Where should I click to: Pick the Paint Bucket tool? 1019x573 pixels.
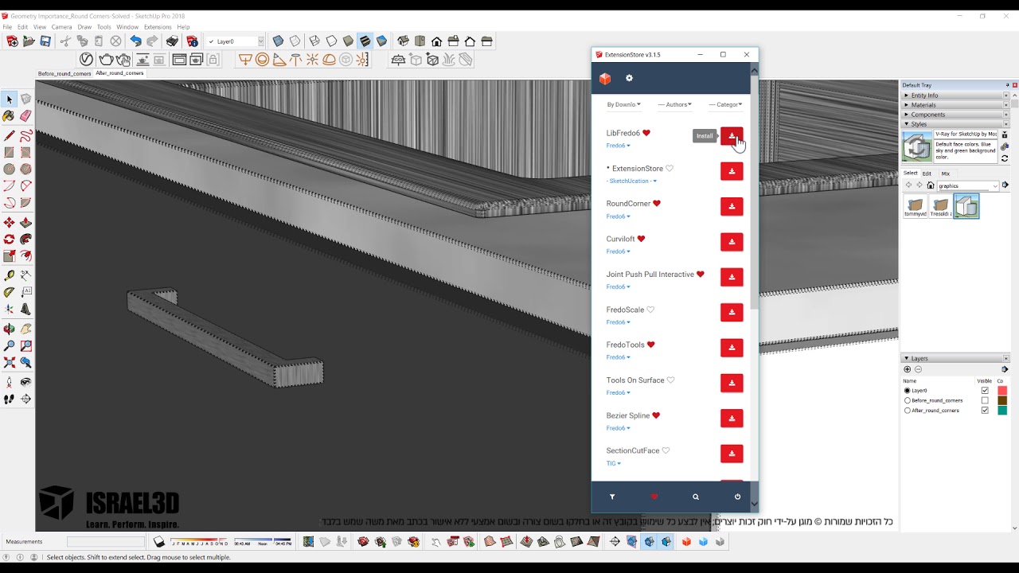[10, 116]
